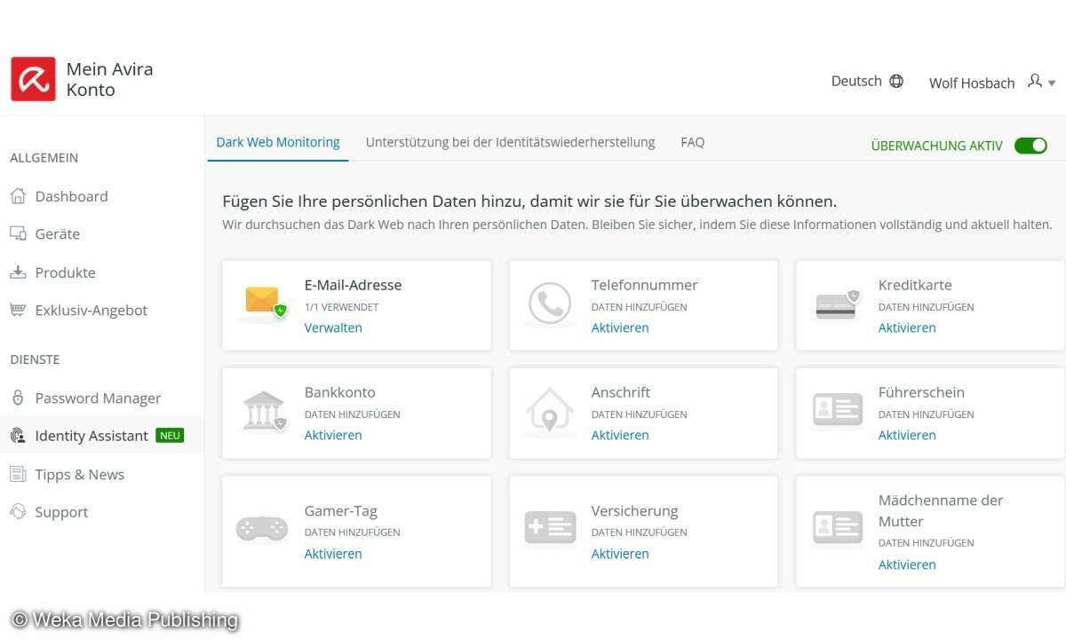Viewport: 1066px width, 639px height.
Task: Click the Gamer-Tag card title
Action: (341, 511)
